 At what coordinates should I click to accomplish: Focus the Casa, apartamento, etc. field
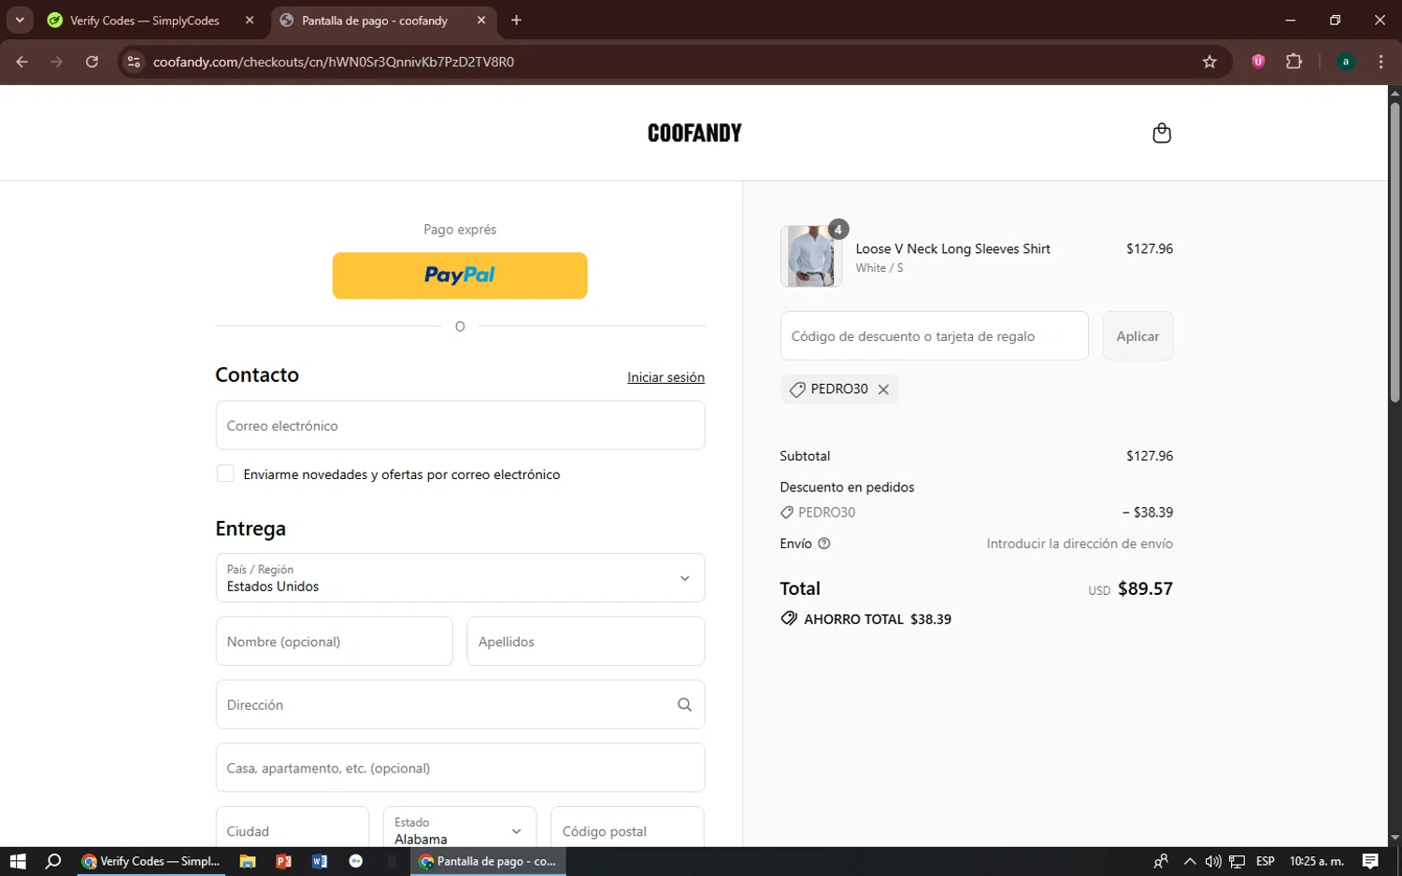point(460,768)
